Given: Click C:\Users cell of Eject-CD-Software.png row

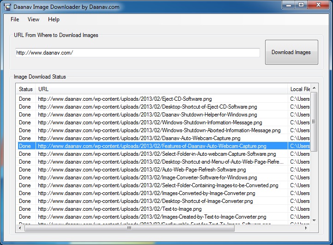Looking at the screenshot, I should click(x=300, y=99).
